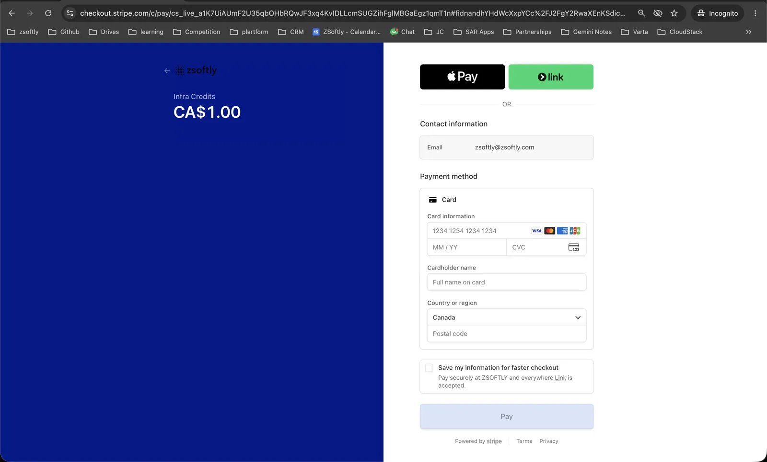Show more bookmarks with the chevron
The height and width of the screenshot is (462, 767).
click(x=749, y=32)
